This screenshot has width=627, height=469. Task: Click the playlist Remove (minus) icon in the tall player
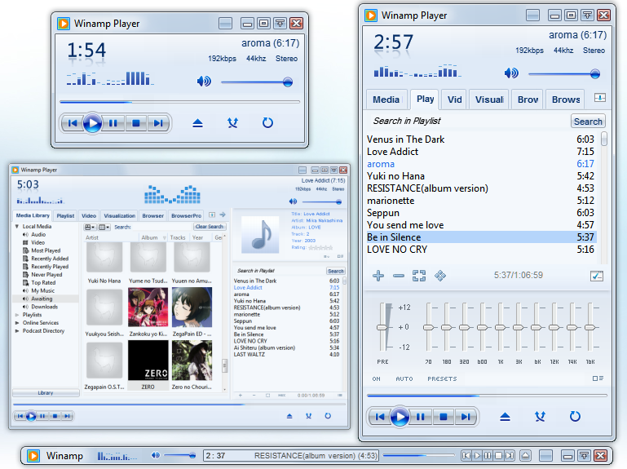pos(398,276)
